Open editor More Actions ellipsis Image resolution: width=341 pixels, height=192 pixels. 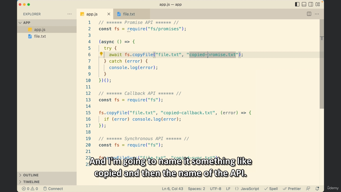tap(317, 14)
